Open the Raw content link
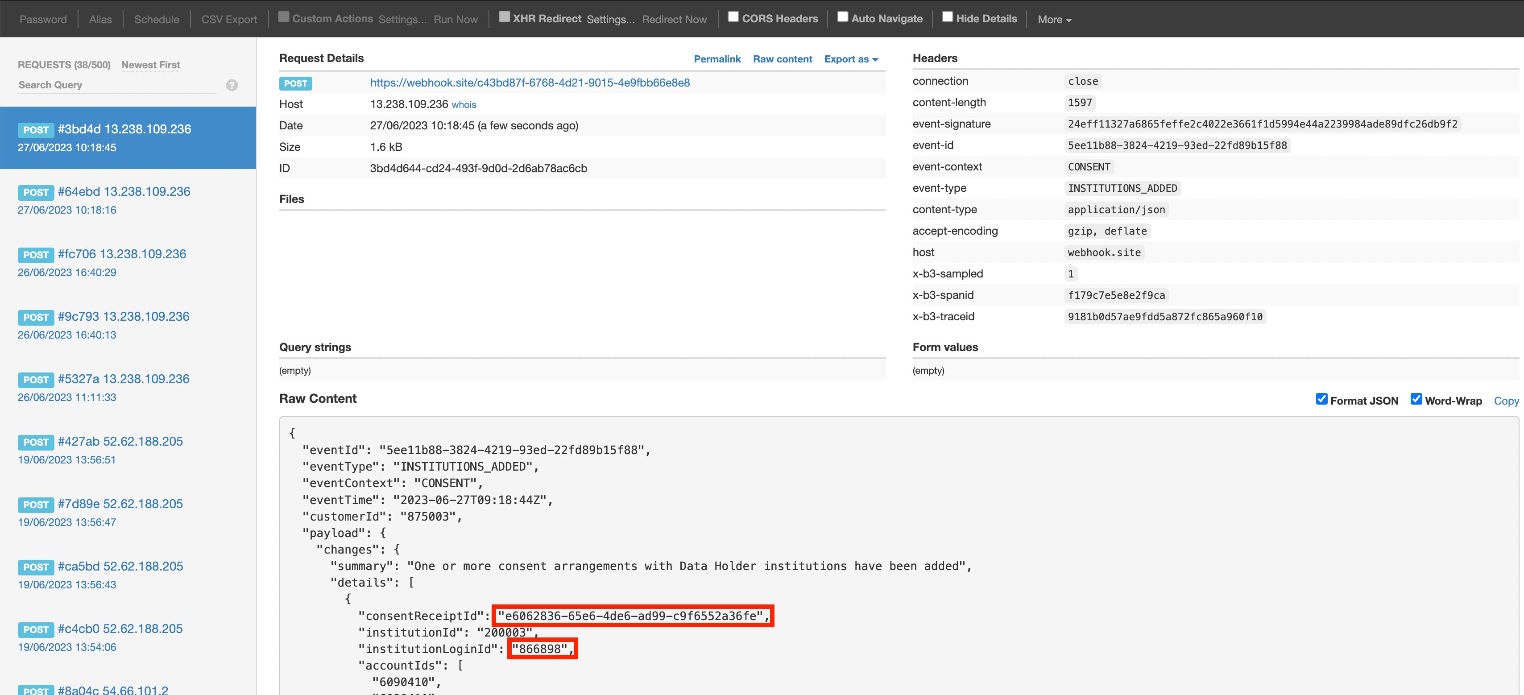Image resolution: width=1524 pixels, height=695 pixels. point(782,59)
